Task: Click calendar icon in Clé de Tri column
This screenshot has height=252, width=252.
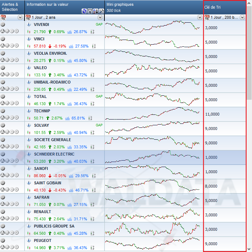Action: [x=207, y=18]
